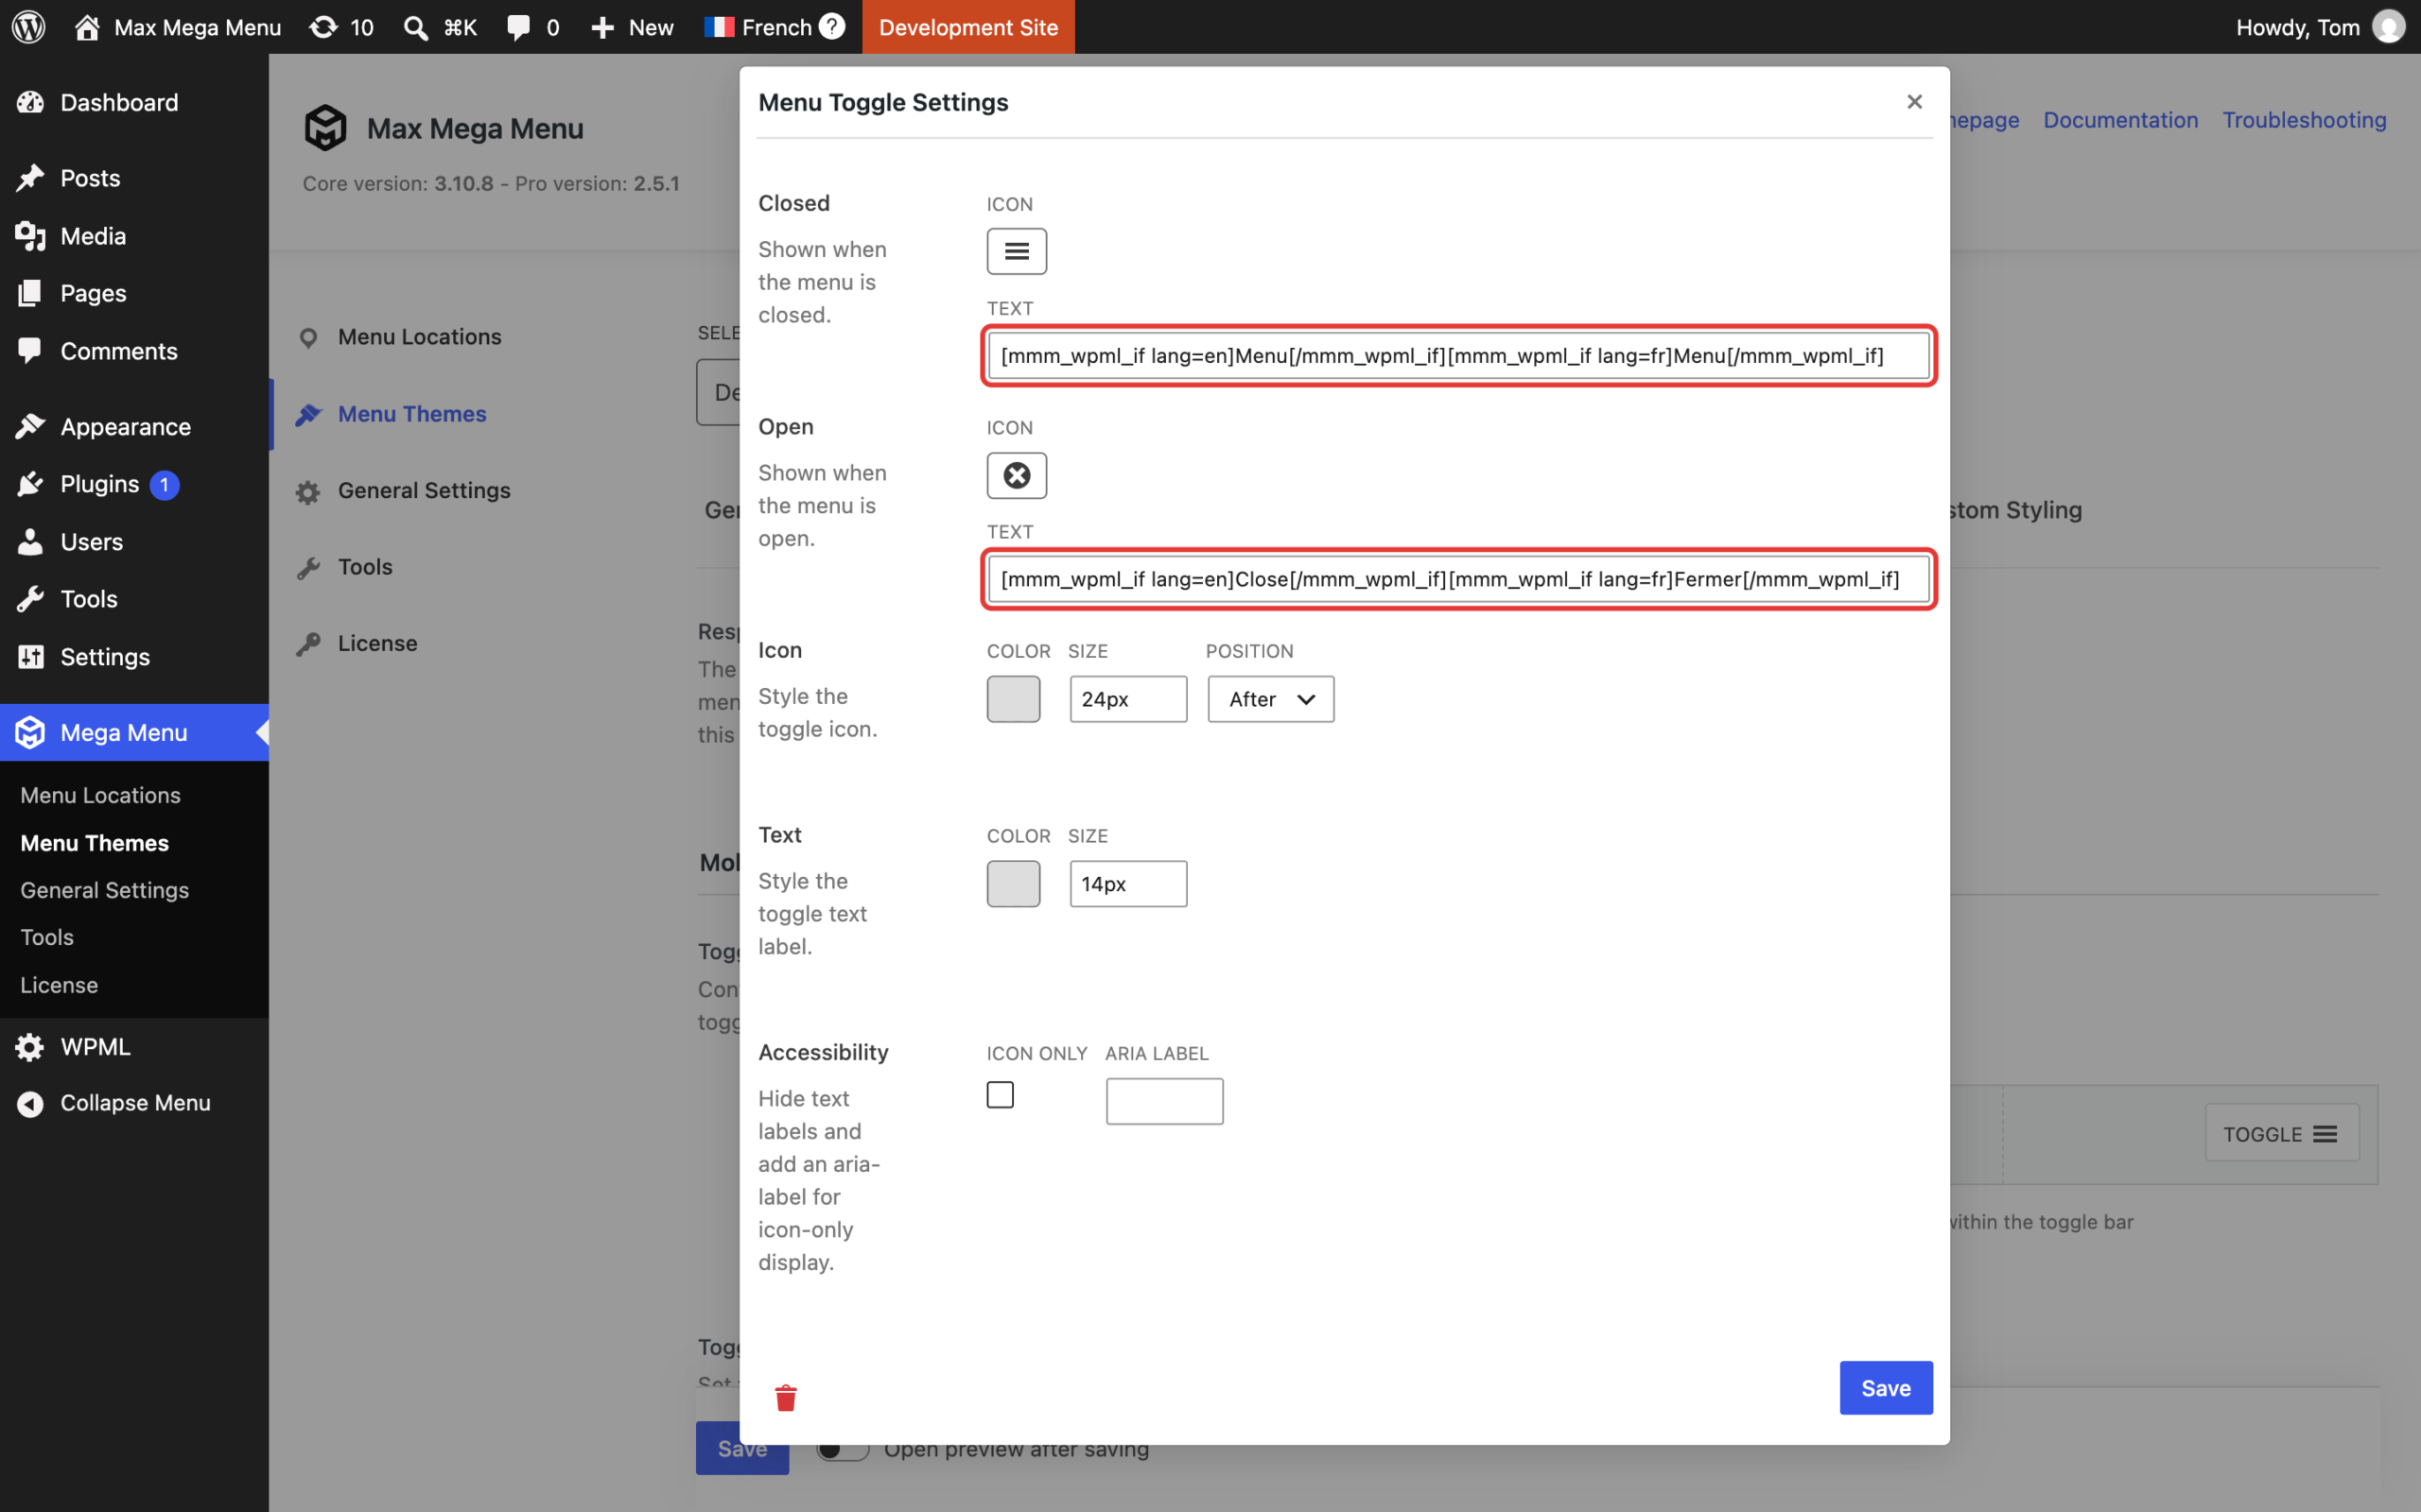
Task: Toggle Open preview after saving switch
Action: [843, 1449]
